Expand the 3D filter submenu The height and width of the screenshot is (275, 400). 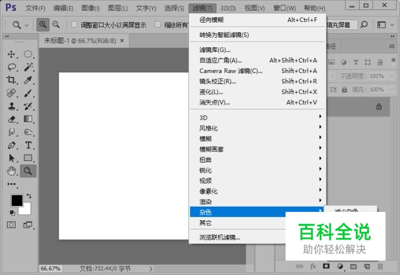click(257, 118)
